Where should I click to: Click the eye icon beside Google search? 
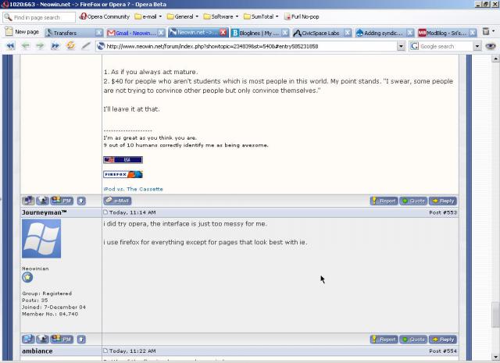tap(491, 47)
